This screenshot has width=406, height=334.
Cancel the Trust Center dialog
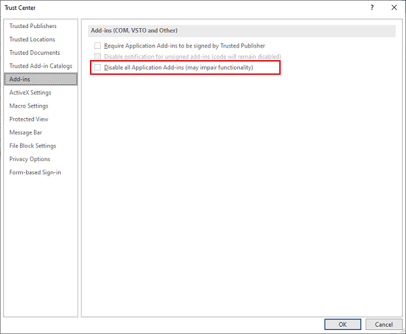point(384,325)
